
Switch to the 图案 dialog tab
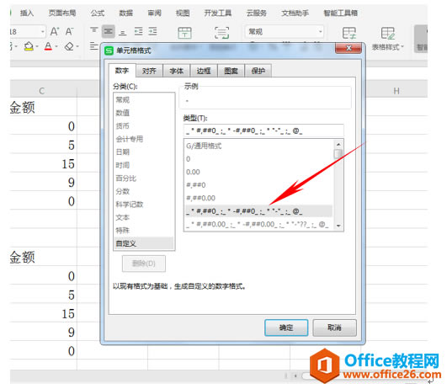pyautogui.click(x=231, y=71)
